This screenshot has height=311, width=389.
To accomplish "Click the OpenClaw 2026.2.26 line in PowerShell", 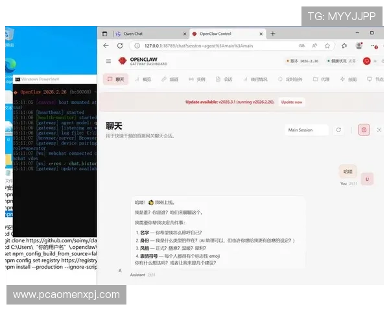I will click(x=55, y=92).
